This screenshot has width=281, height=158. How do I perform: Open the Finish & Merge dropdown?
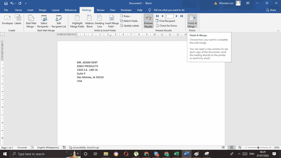click(192, 21)
